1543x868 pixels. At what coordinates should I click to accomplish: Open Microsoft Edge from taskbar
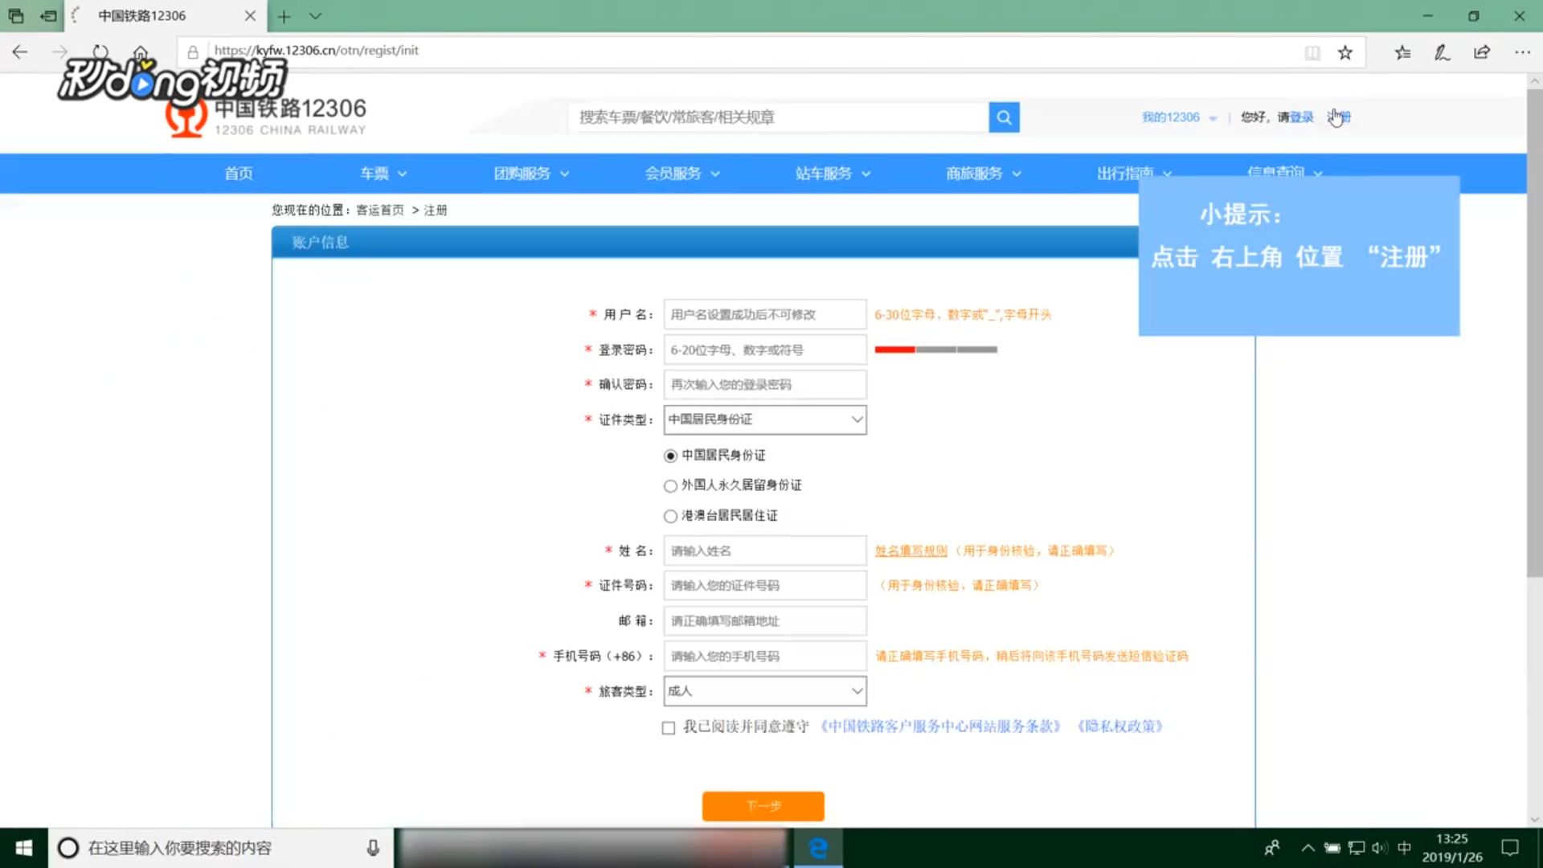tap(818, 848)
